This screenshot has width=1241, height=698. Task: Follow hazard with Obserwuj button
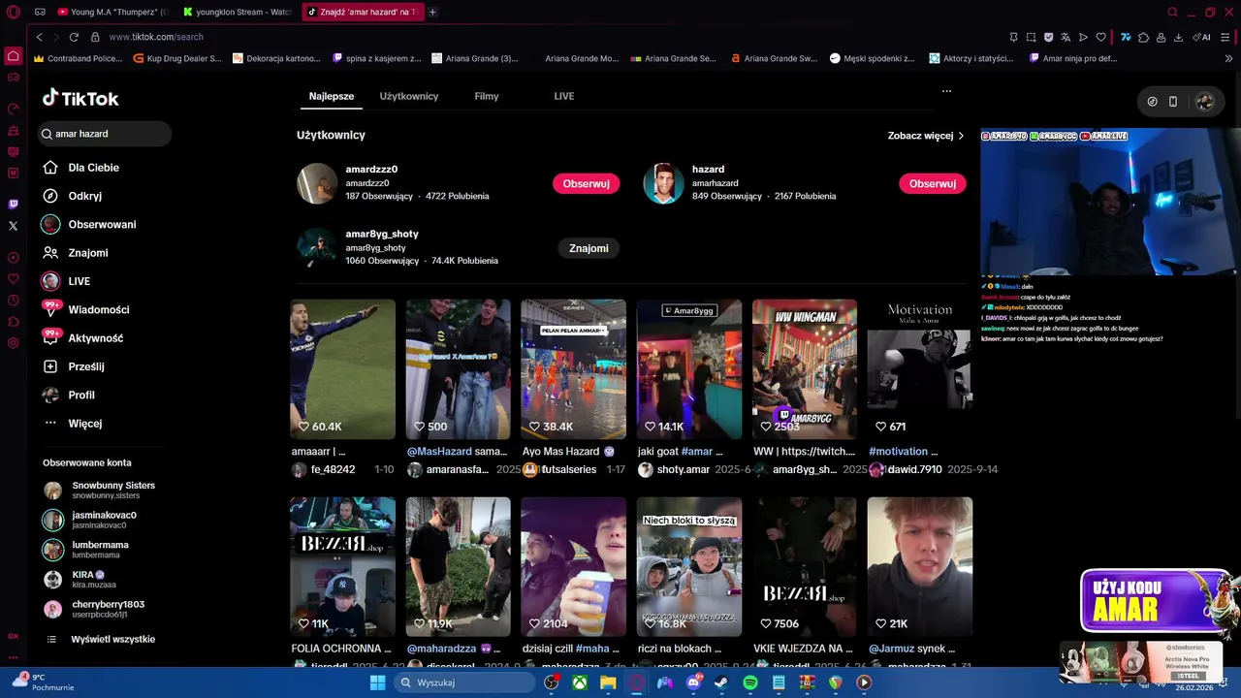[933, 183]
